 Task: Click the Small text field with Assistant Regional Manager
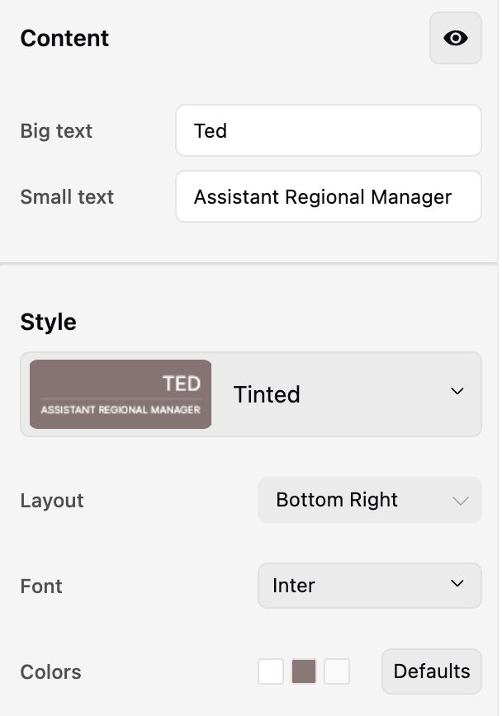click(x=328, y=197)
